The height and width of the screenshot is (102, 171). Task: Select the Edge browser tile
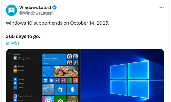click(51, 80)
